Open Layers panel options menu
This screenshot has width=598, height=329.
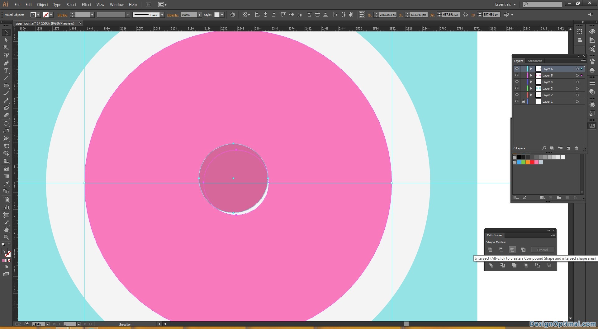[583, 61]
